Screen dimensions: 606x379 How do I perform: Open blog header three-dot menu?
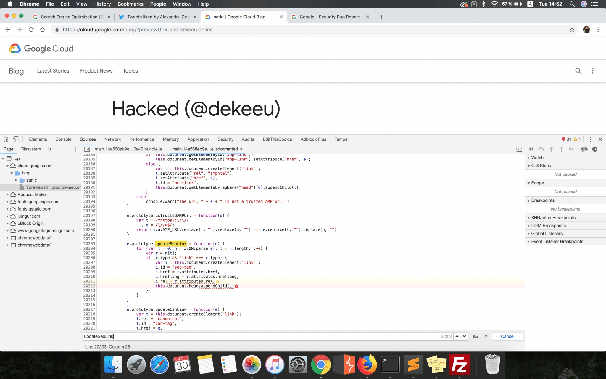click(x=592, y=71)
